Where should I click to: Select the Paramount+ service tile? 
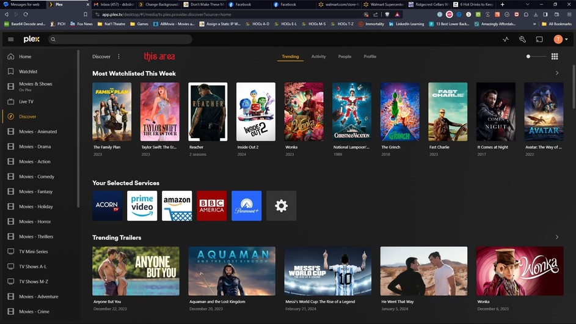pos(247,205)
